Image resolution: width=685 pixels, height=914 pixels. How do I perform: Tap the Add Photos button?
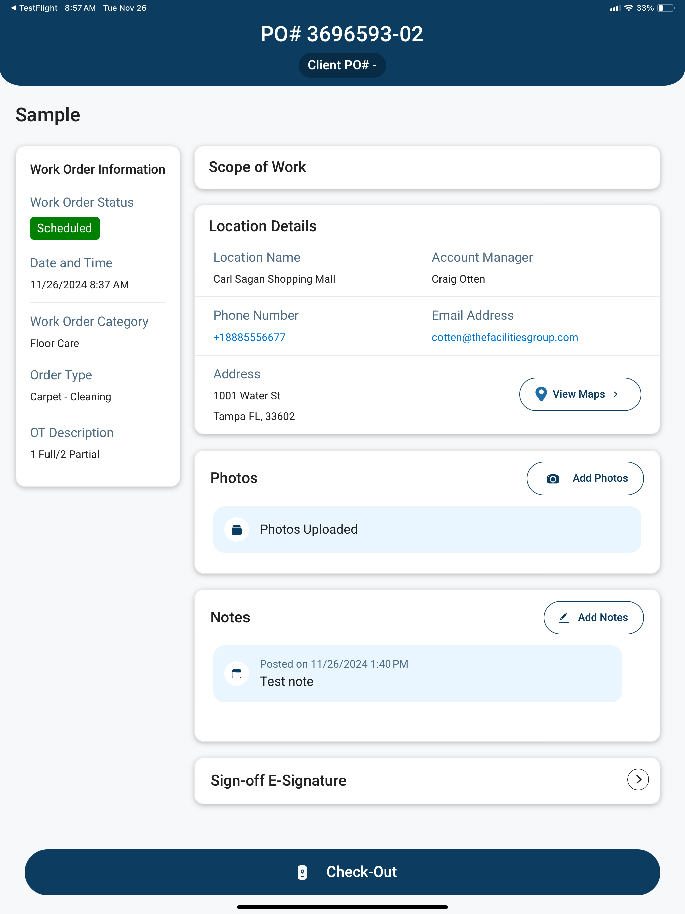click(x=585, y=478)
